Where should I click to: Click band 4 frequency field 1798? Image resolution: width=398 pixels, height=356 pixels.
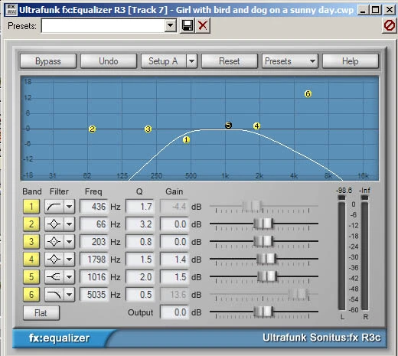[94, 260]
